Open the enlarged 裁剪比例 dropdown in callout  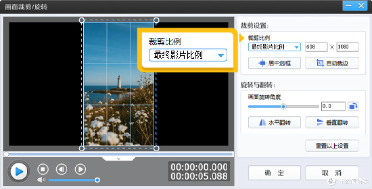(188, 55)
